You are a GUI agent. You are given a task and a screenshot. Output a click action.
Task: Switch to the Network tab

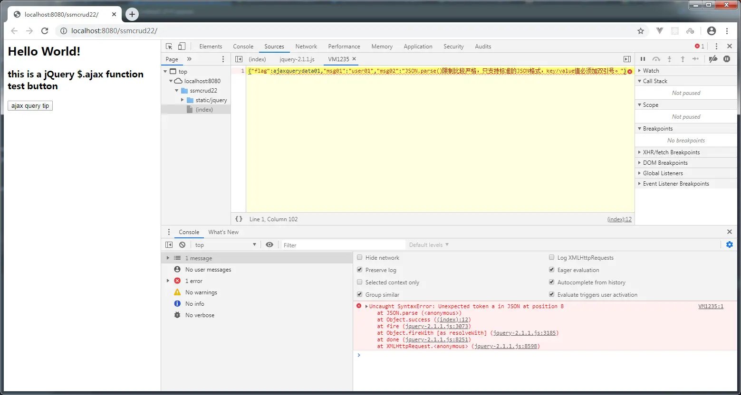[306, 47]
